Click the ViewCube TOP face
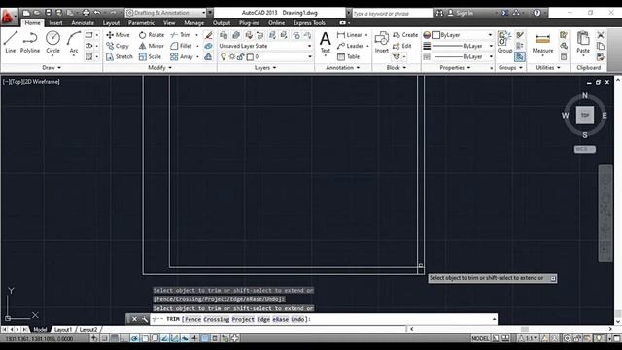 click(585, 115)
